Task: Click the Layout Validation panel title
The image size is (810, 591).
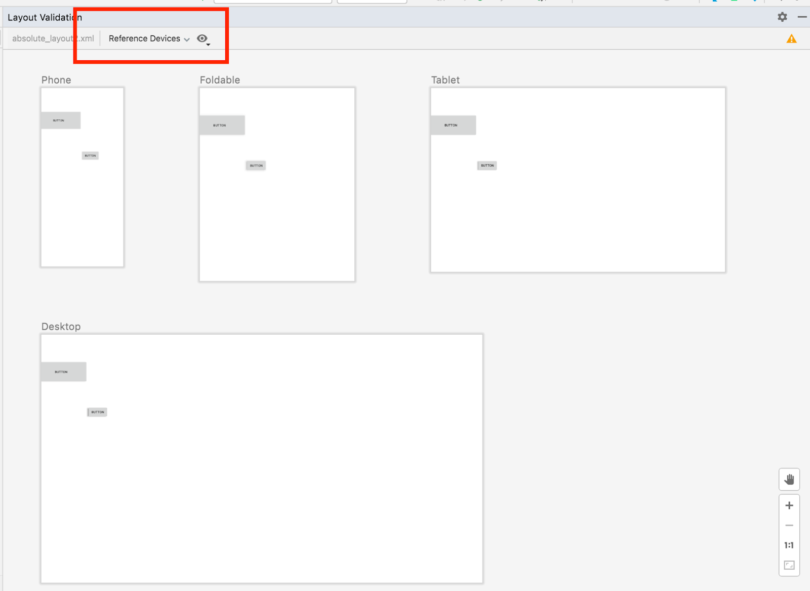Action: (45, 18)
